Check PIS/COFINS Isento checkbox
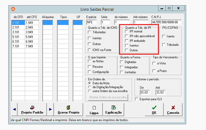 (164, 36)
